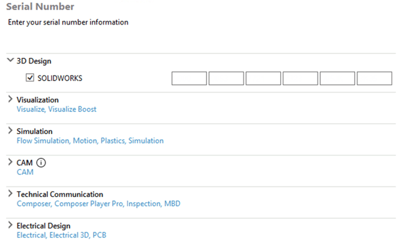Expand the Technical Communication section
This screenshot has height=250, width=402.
[10, 194]
